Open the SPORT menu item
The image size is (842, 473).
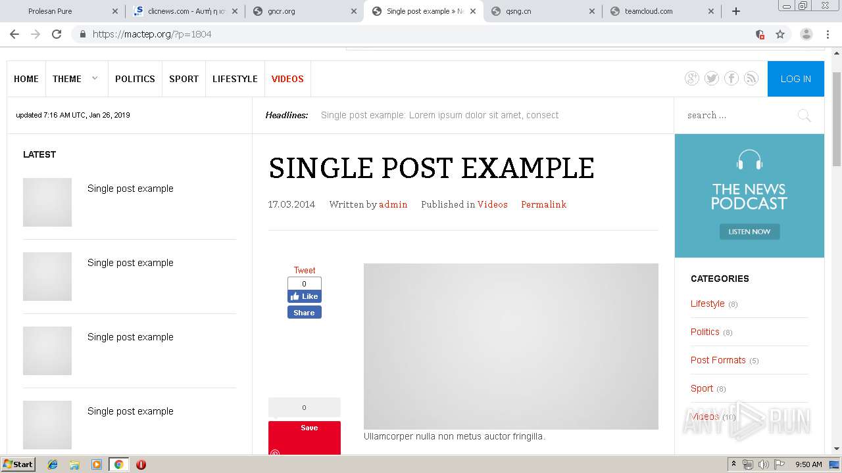tap(184, 79)
